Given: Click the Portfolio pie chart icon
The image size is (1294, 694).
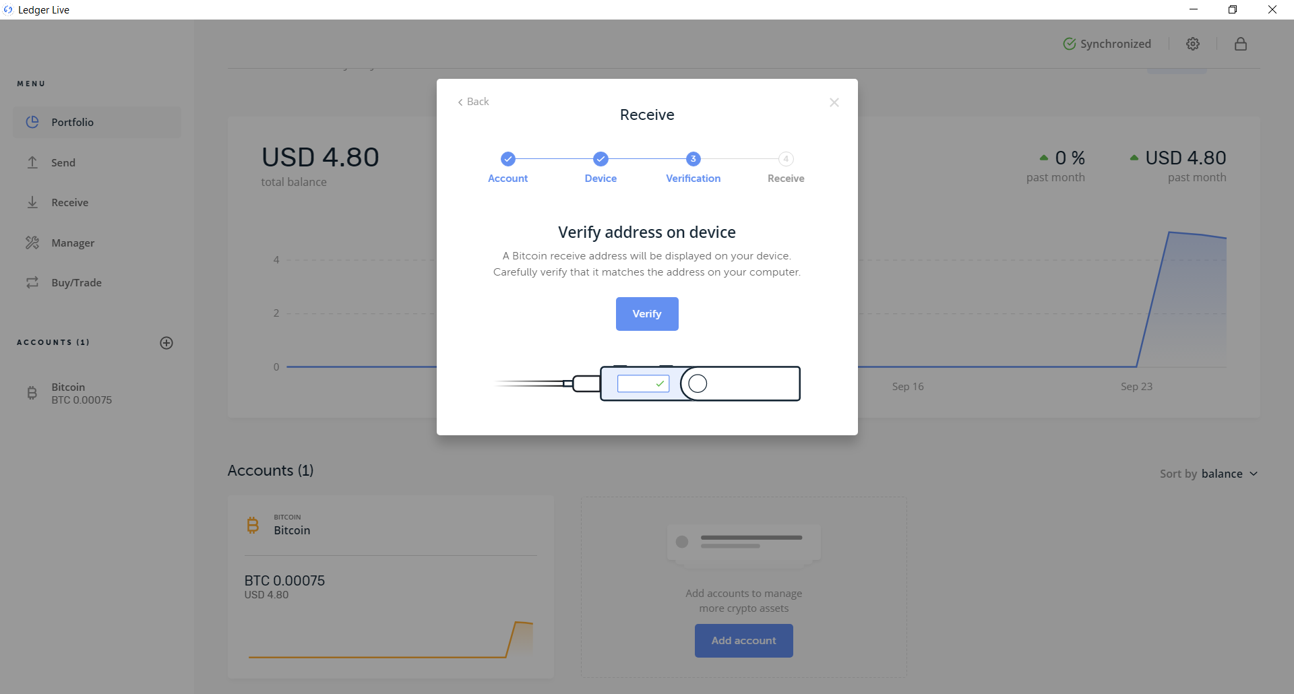Looking at the screenshot, I should [x=32, y=122].
